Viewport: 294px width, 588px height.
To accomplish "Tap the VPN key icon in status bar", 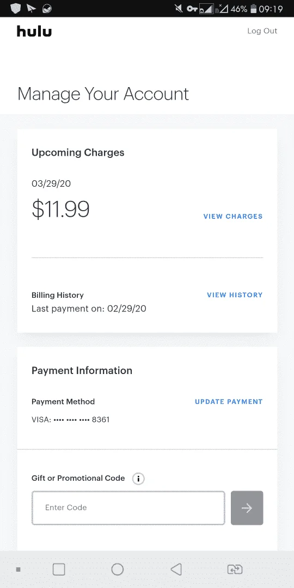I will [192, 9].
